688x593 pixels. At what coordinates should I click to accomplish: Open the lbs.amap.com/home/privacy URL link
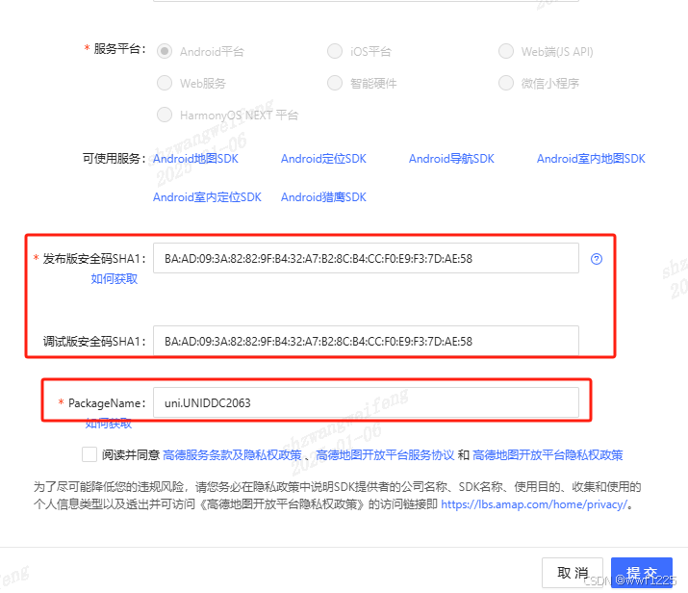534,504
